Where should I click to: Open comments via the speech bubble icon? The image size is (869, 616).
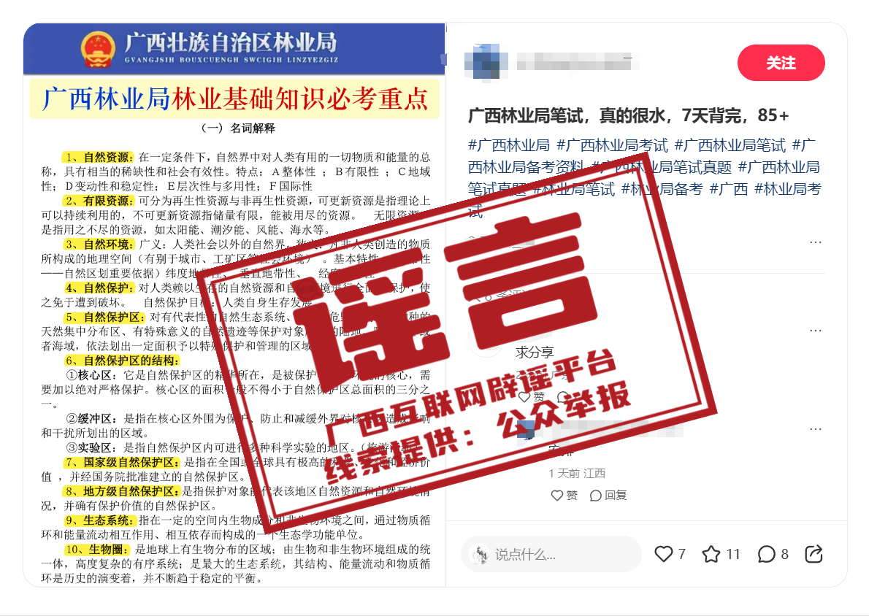point(767,554)
